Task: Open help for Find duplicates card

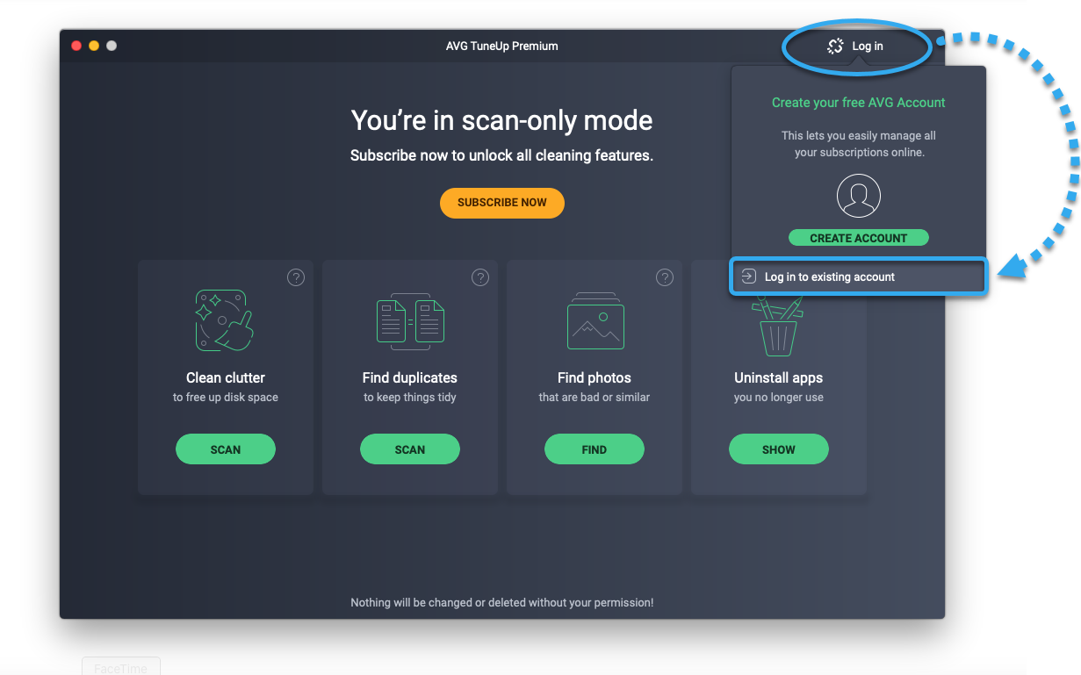Action: point(480,277)
